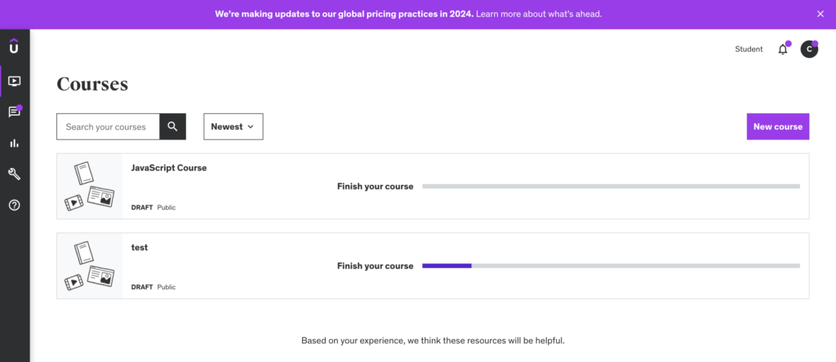Click the test course thumbnail image

90,266
